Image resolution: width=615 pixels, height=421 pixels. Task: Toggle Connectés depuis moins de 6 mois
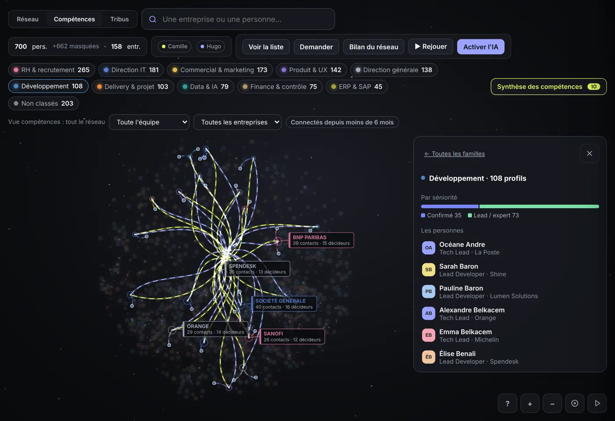(342, 122)
